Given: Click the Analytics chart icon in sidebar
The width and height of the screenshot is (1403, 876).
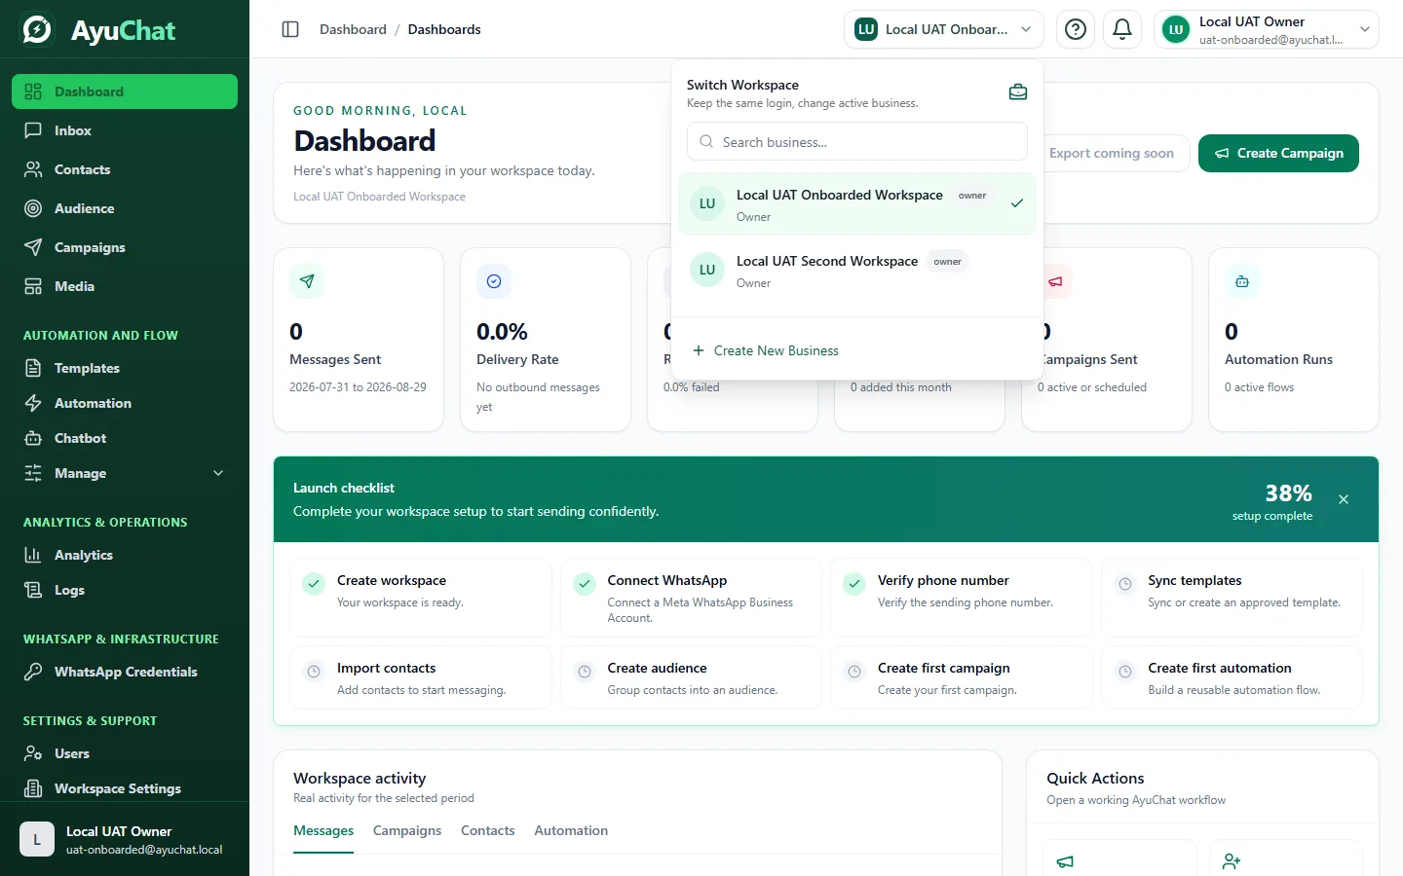Looking at the screenshot, I should [33, 555].
